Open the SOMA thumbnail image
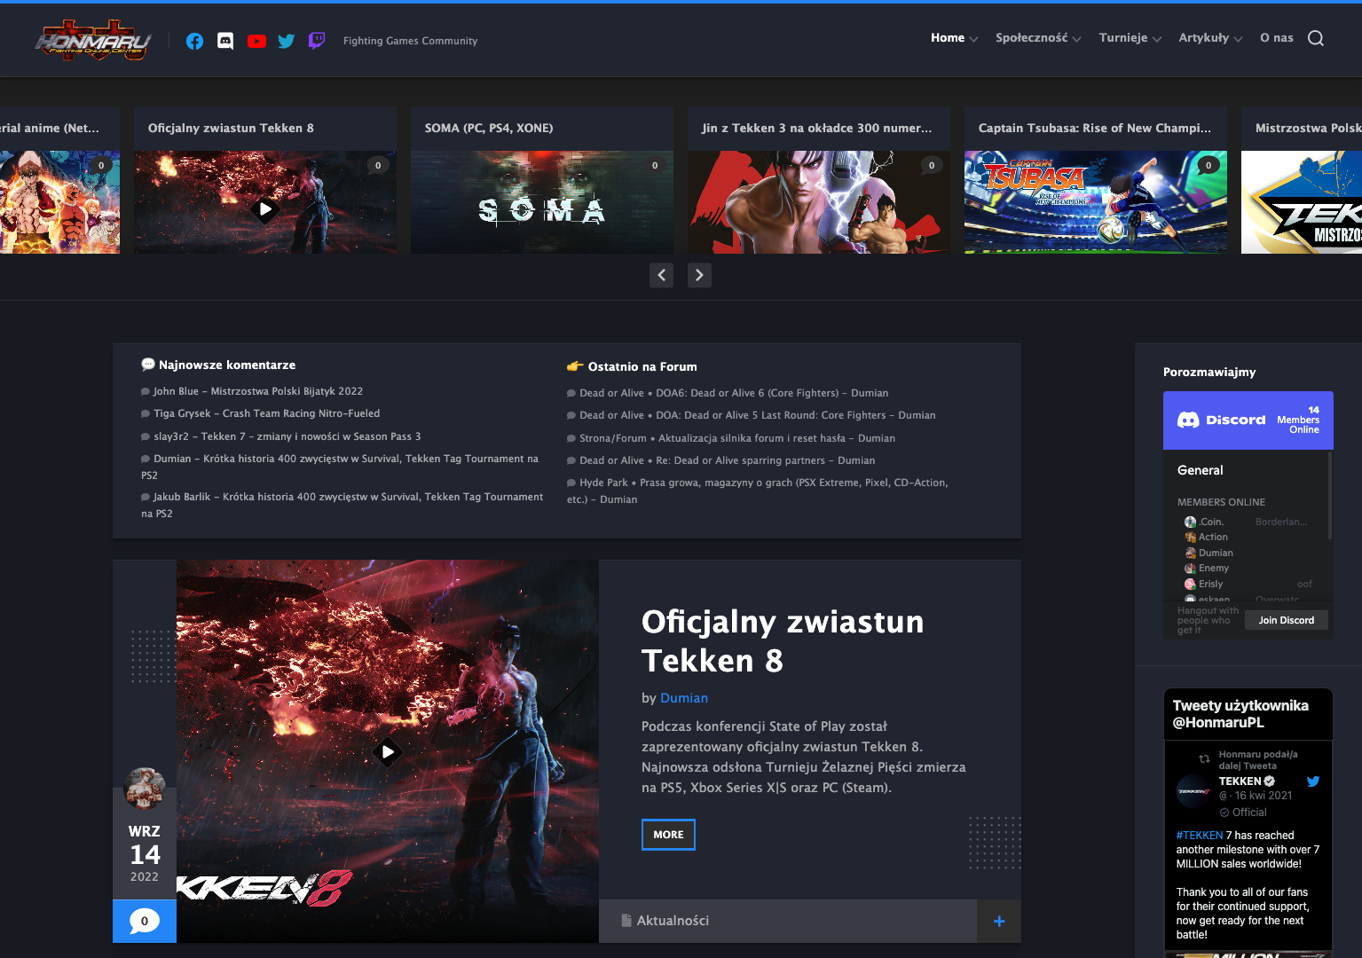 click(542, 202)
